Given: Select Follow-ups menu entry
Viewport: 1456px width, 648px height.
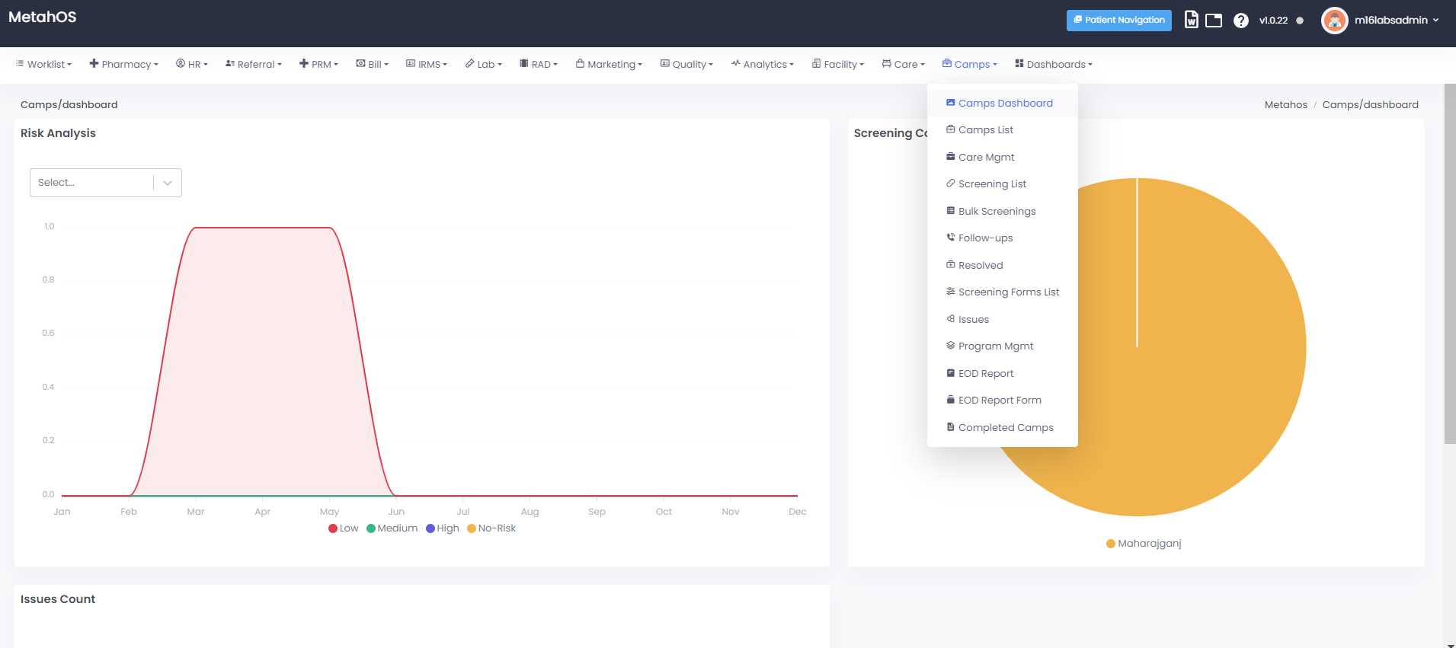Looking at the screenshot, I should pos(1003,238).
